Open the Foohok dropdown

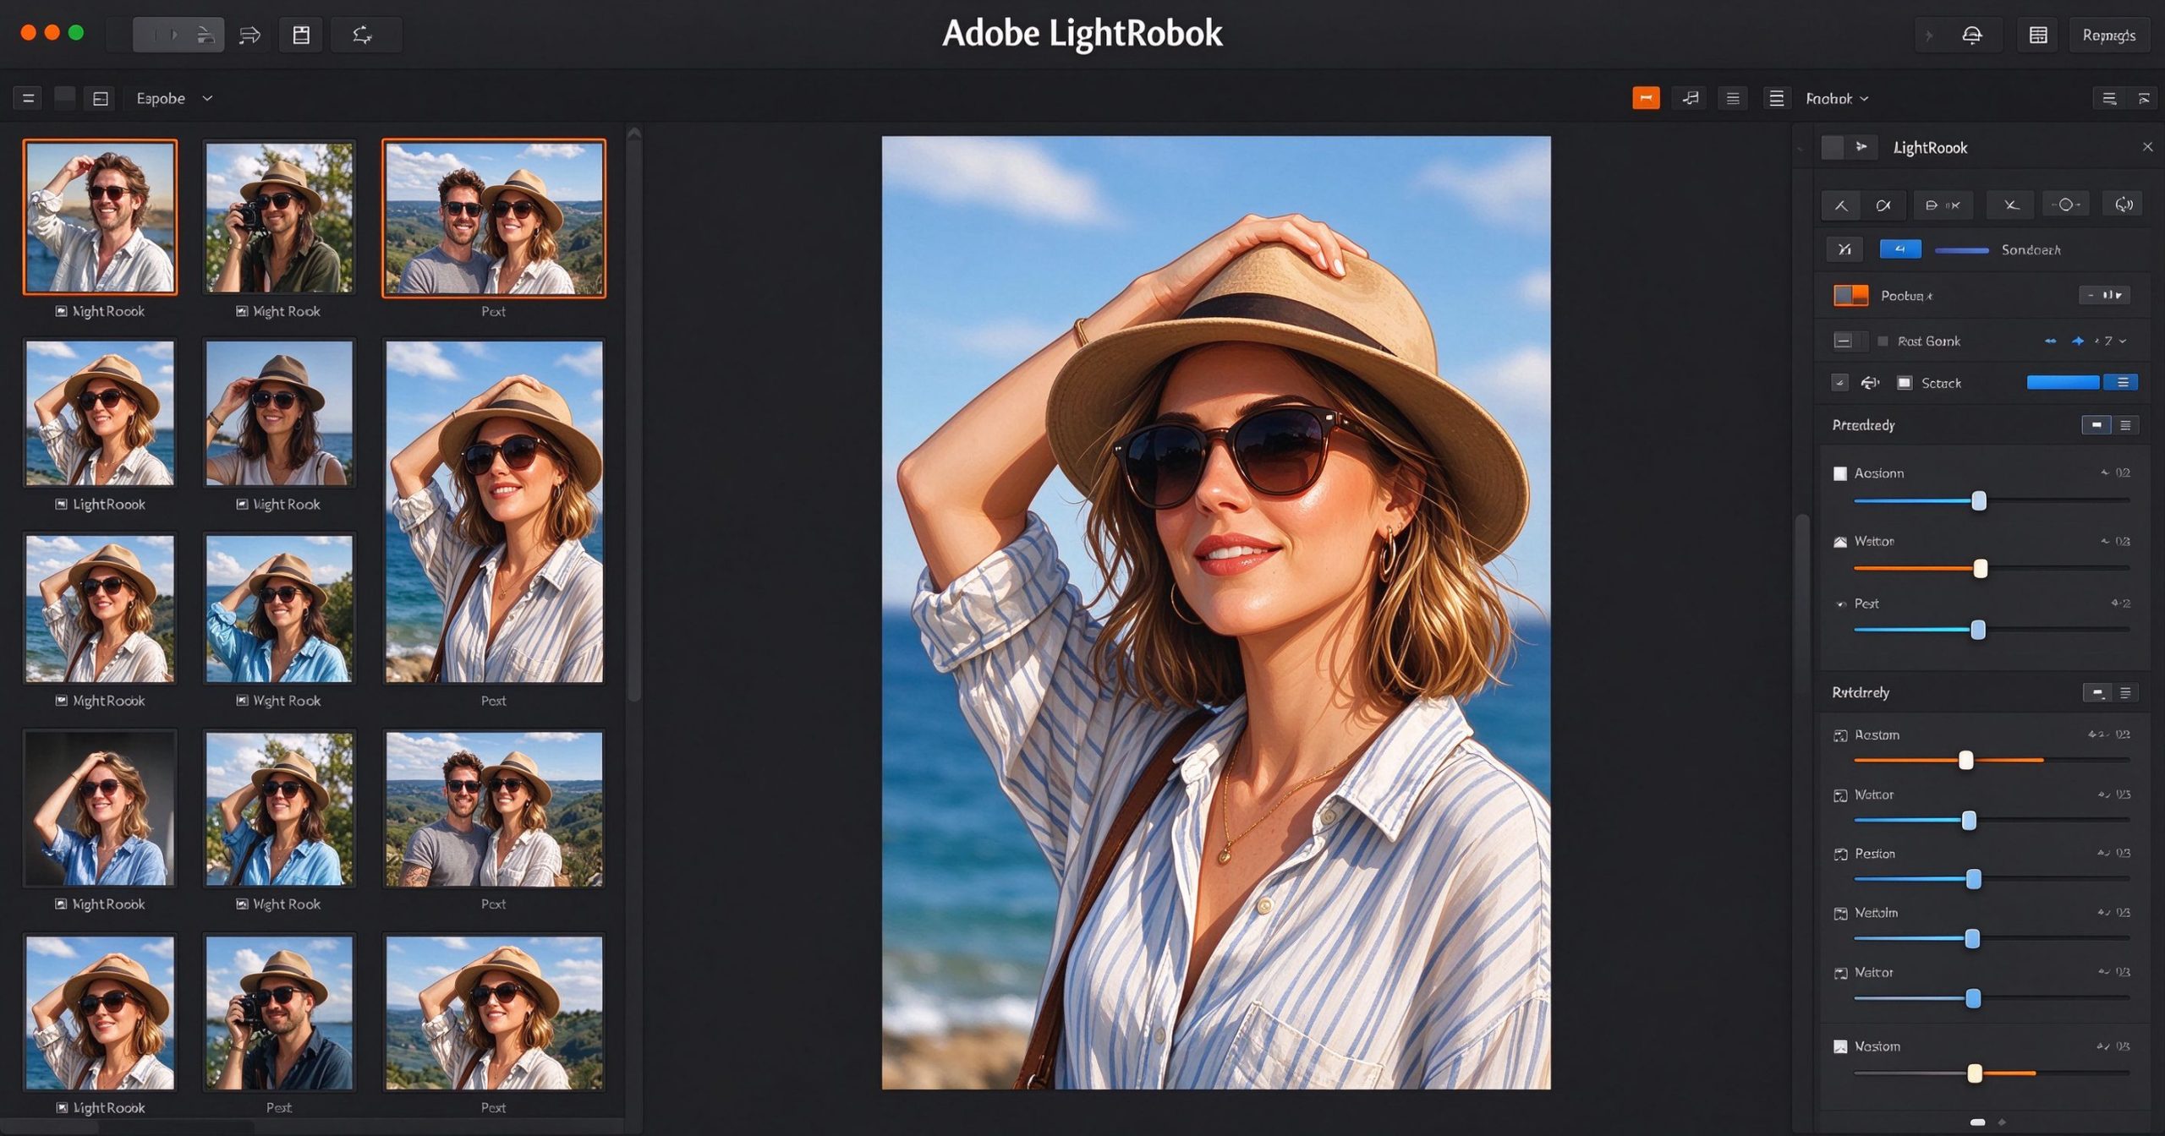(x=1837, y=99)
